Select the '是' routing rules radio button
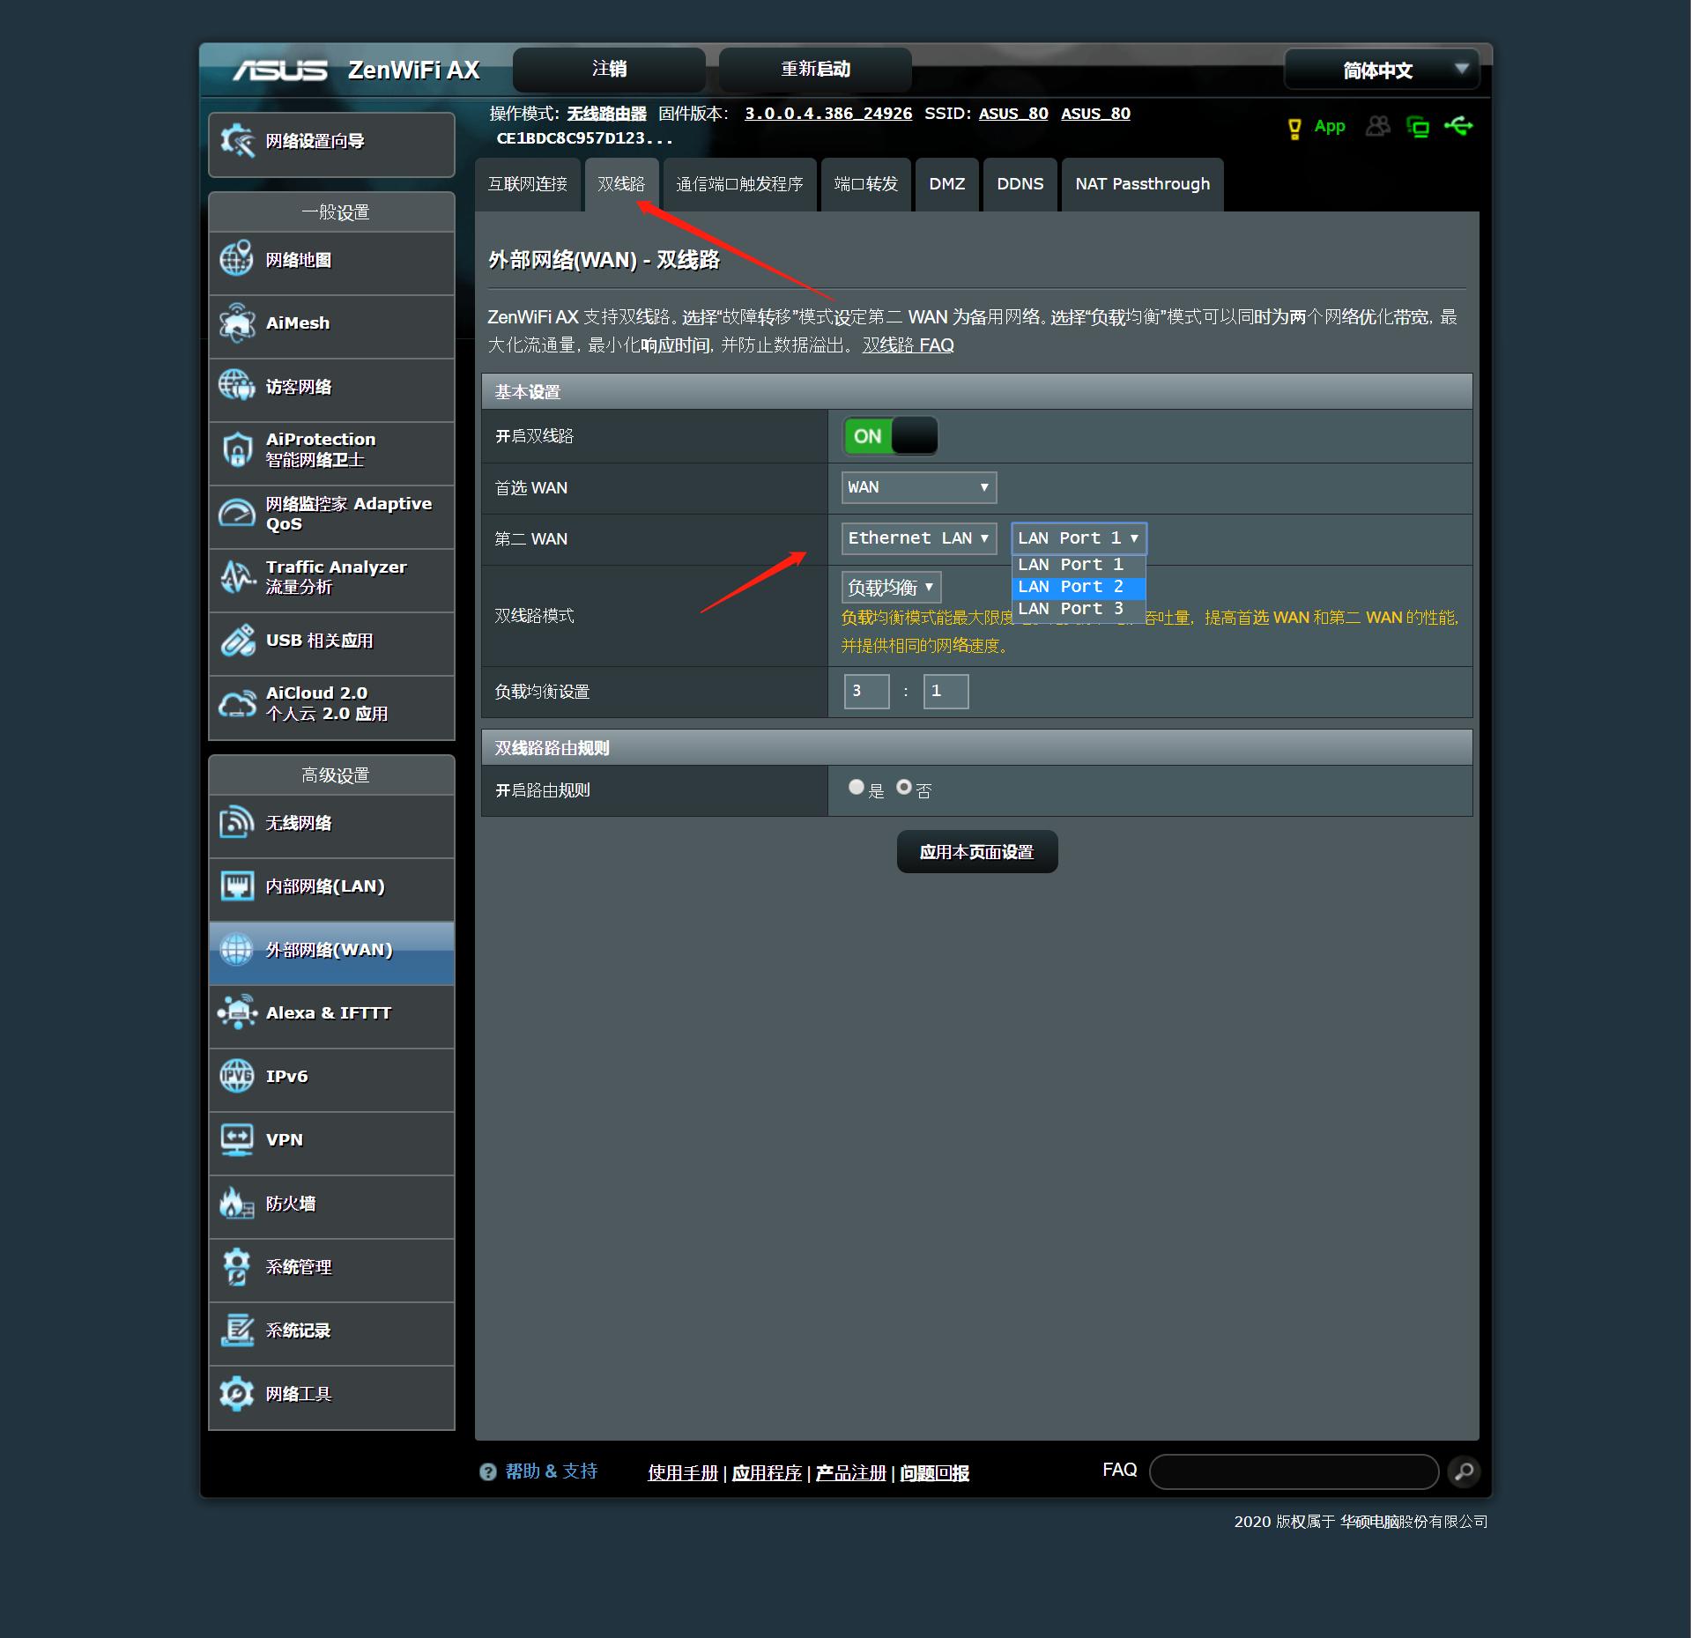 point(857,787)
